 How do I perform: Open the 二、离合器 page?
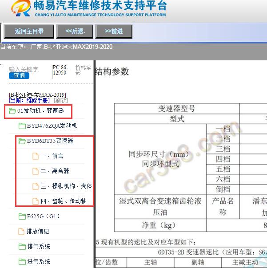tap(55, 171)
